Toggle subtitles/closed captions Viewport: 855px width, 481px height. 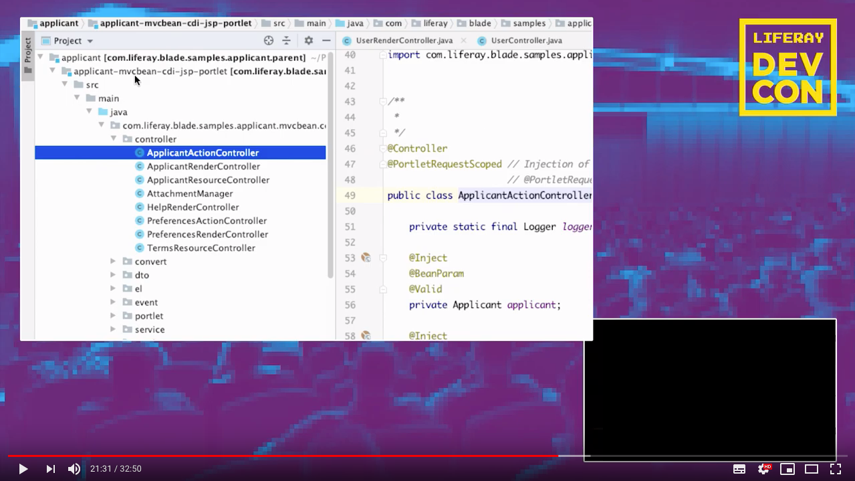click(739, 469)
